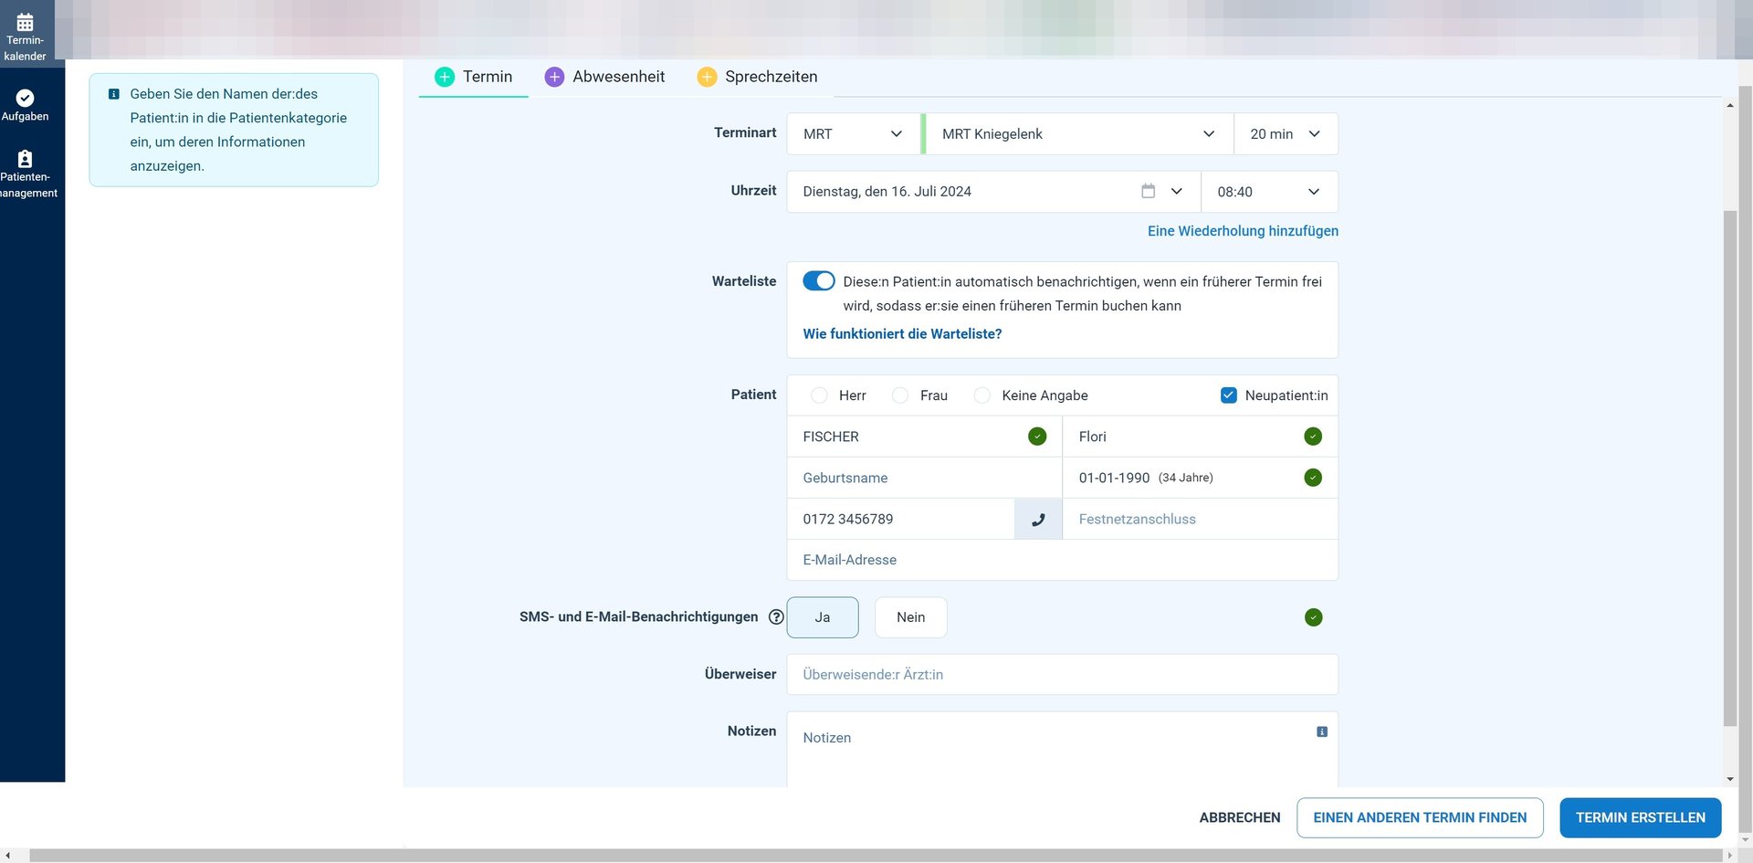The height and width of the screenshot is (863, 1753).
Task: Click the Überweisende:r Ärzt:in input field
Action: point(1063,674)
